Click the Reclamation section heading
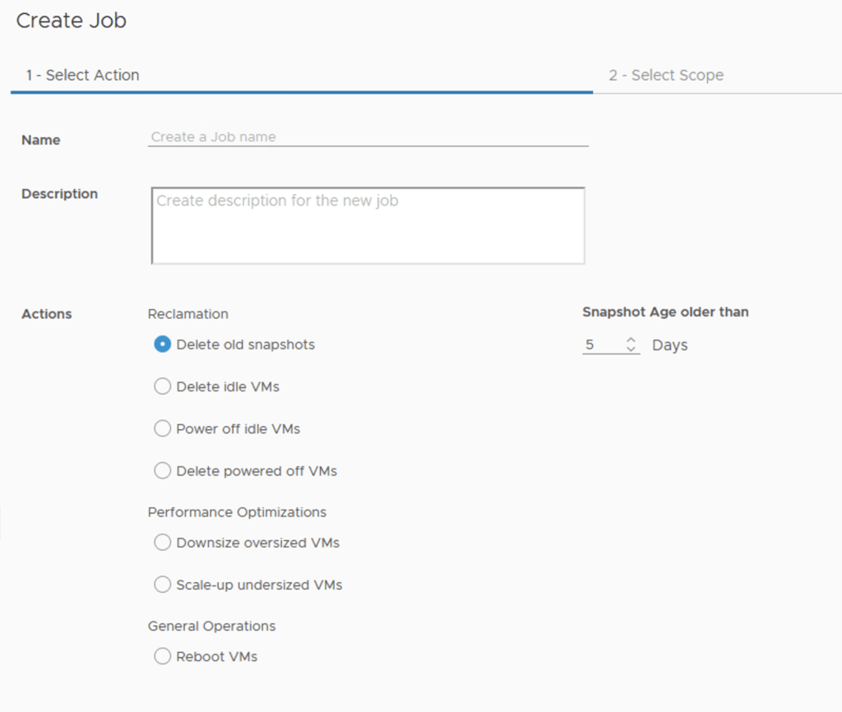This screenshot has width=842, height=712. (x=188, y=314)
